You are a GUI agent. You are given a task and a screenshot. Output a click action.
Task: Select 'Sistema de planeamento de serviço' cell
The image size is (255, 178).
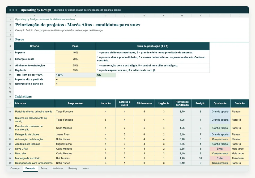[34, 120]
